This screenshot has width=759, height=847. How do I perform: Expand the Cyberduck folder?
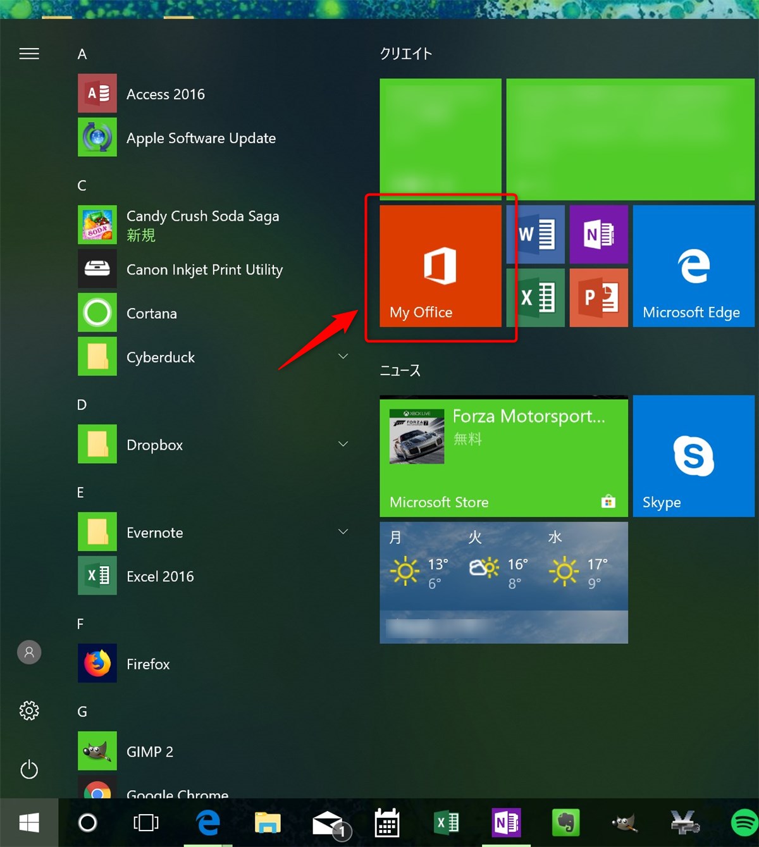(343, 357)
